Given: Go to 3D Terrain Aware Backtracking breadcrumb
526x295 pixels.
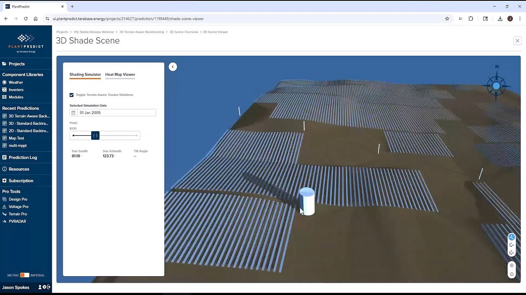Looking at the screenshot, I should pos(142,32).
